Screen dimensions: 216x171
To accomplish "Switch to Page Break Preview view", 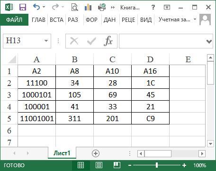I will (x=117, y=165).
